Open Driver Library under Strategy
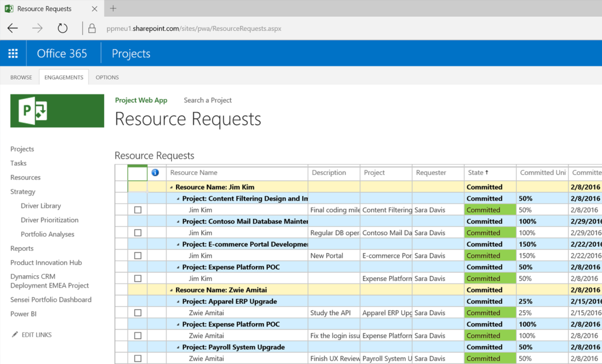This screenshot has height=364, width=602. [x=41, y=205]
